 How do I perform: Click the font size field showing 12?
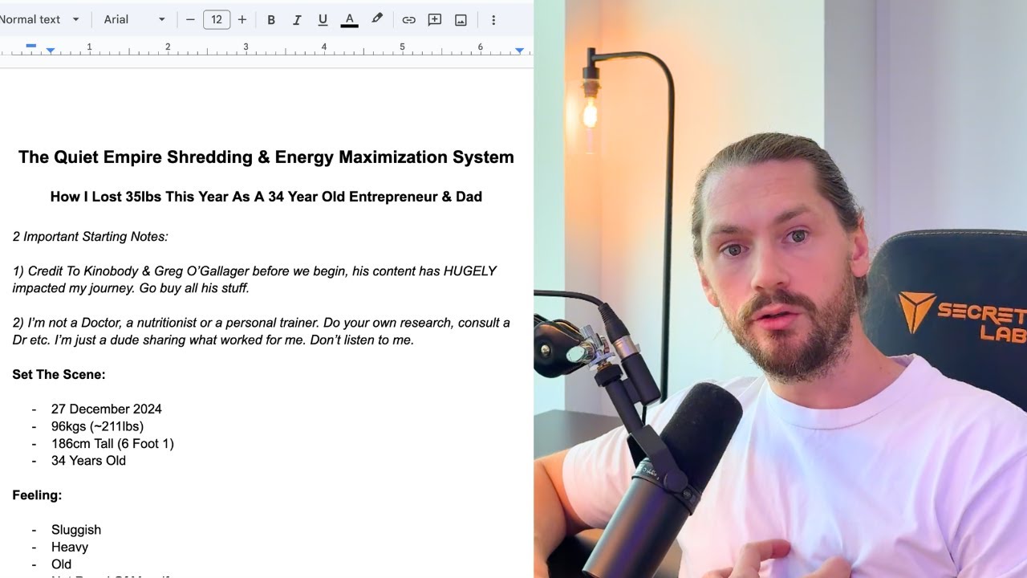[217, 19]
